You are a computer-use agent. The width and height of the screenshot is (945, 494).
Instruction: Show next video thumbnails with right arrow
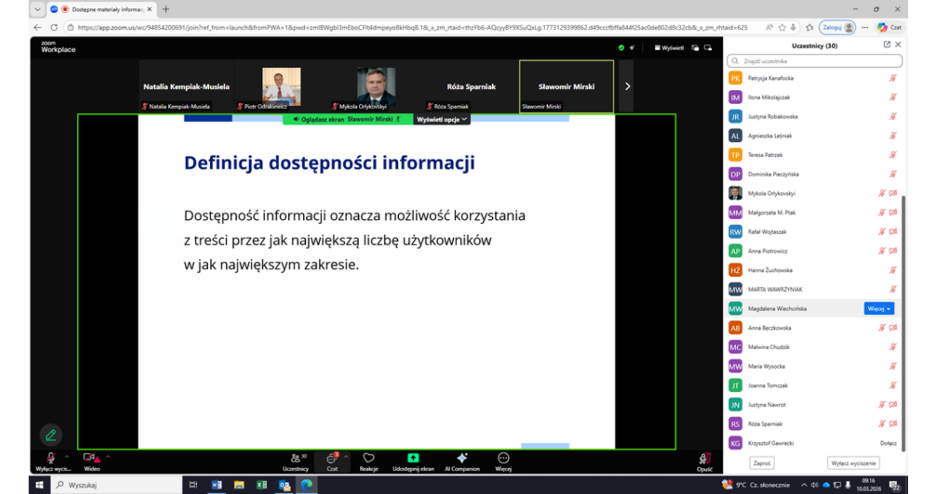(x=627, y=86)
